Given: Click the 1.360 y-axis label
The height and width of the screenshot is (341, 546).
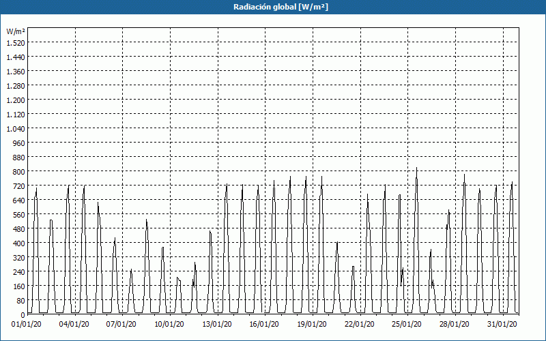Looking at the screenshot, I should point(16,72).
